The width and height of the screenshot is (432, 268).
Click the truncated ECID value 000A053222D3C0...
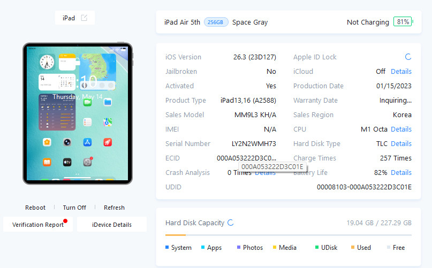[246, 158]
